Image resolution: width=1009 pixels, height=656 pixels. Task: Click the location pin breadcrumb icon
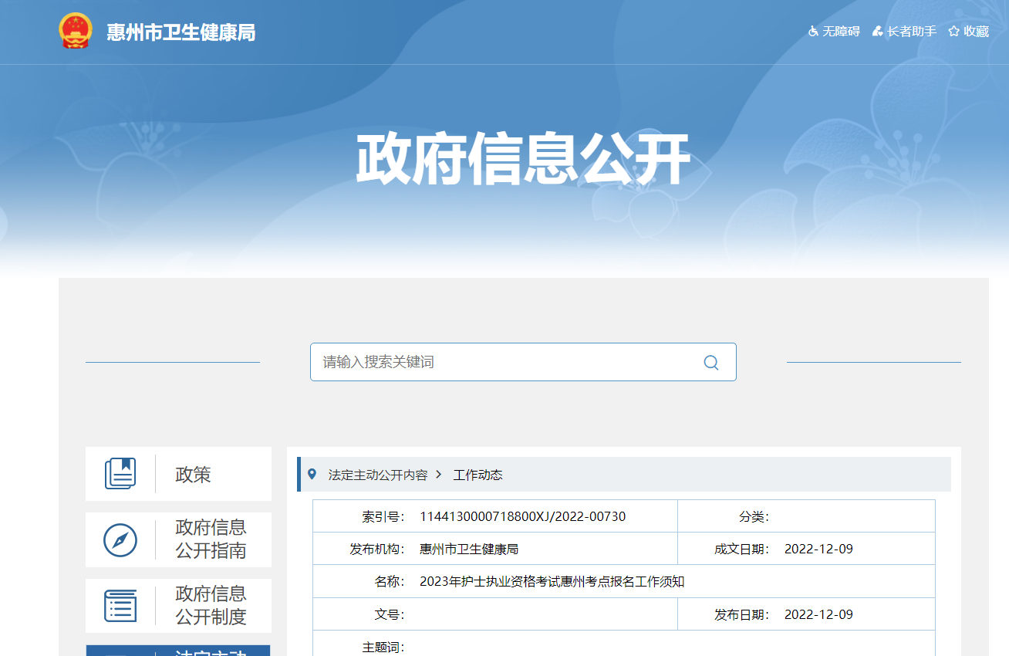tap(312, 474)
